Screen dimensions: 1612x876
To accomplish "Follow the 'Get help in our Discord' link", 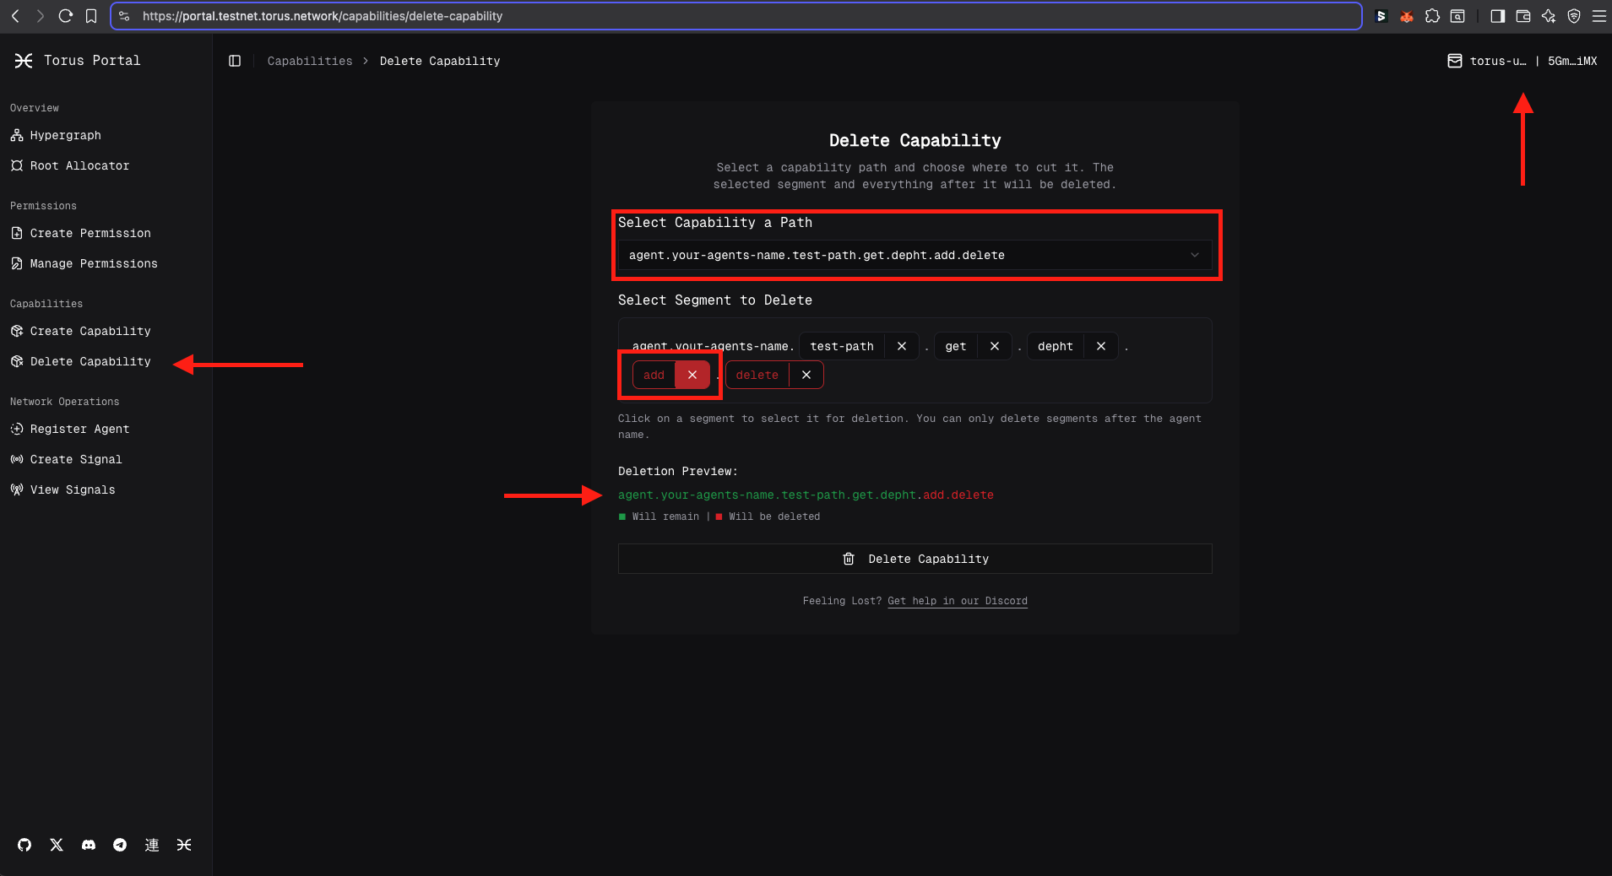I will [957, 601].
